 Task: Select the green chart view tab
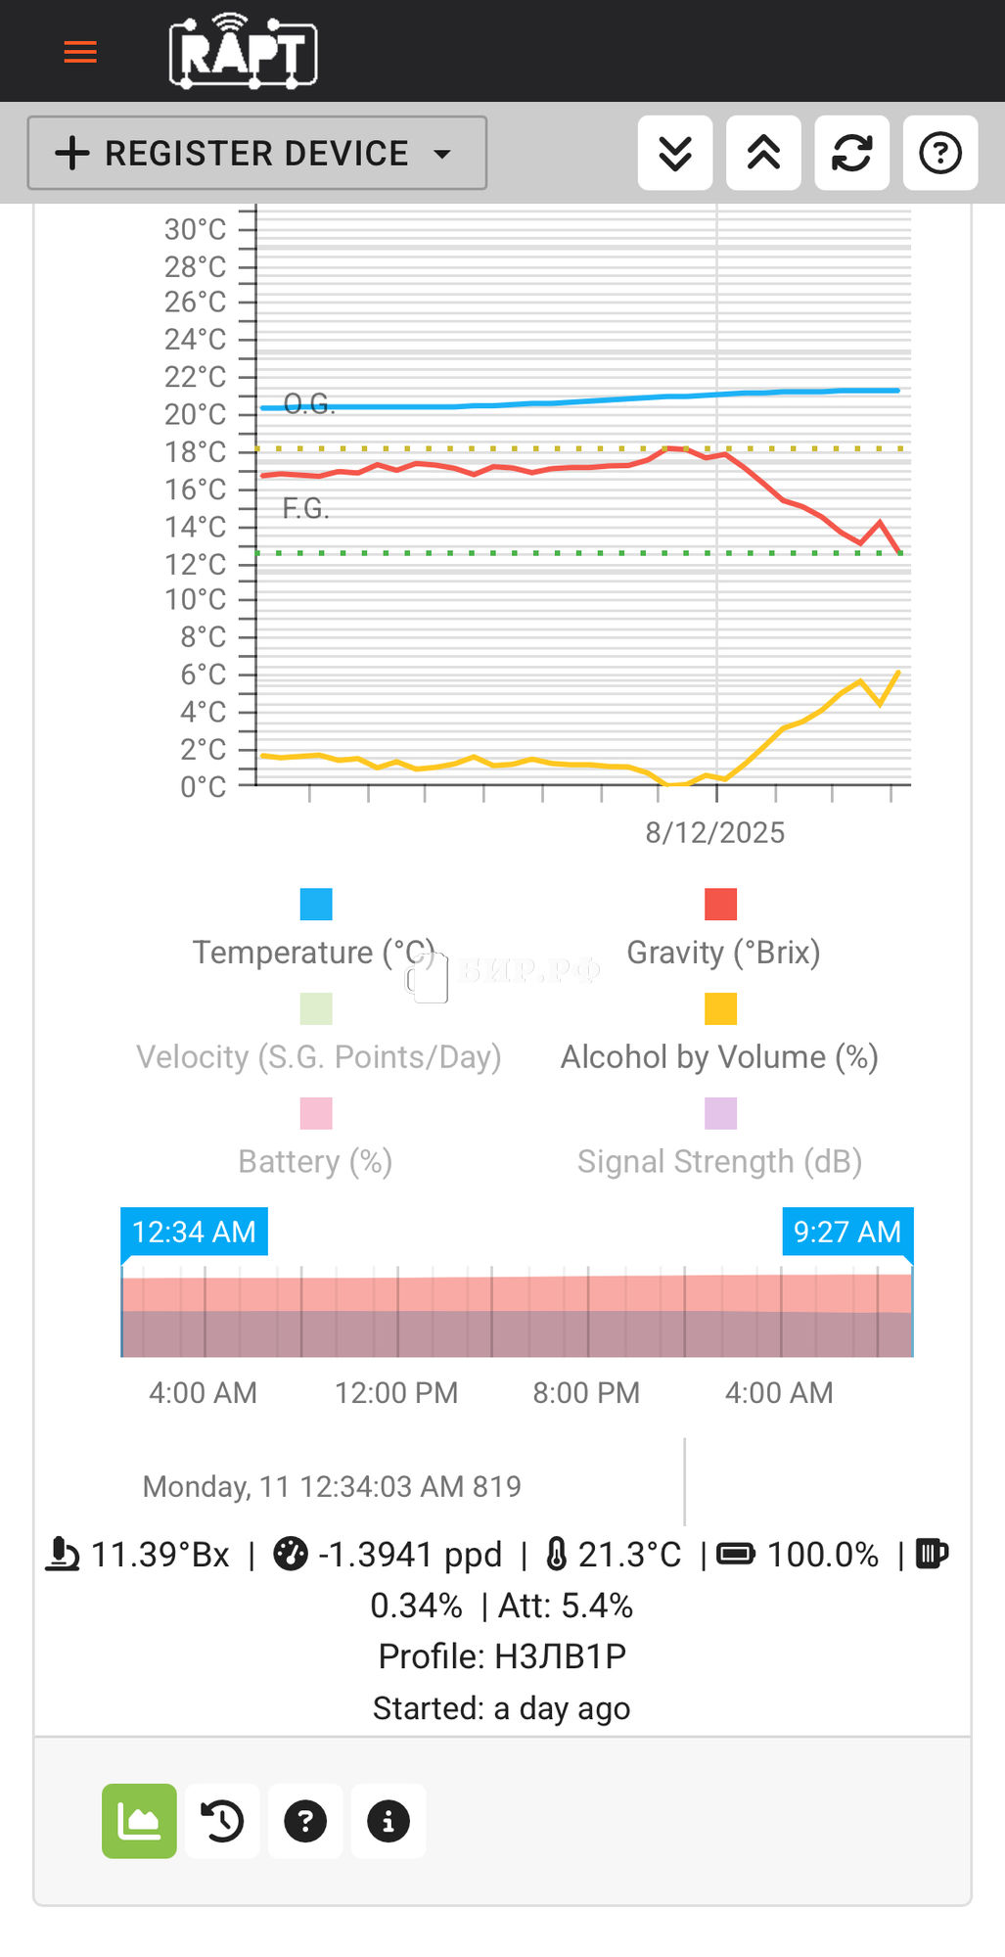pos(139,1821)
